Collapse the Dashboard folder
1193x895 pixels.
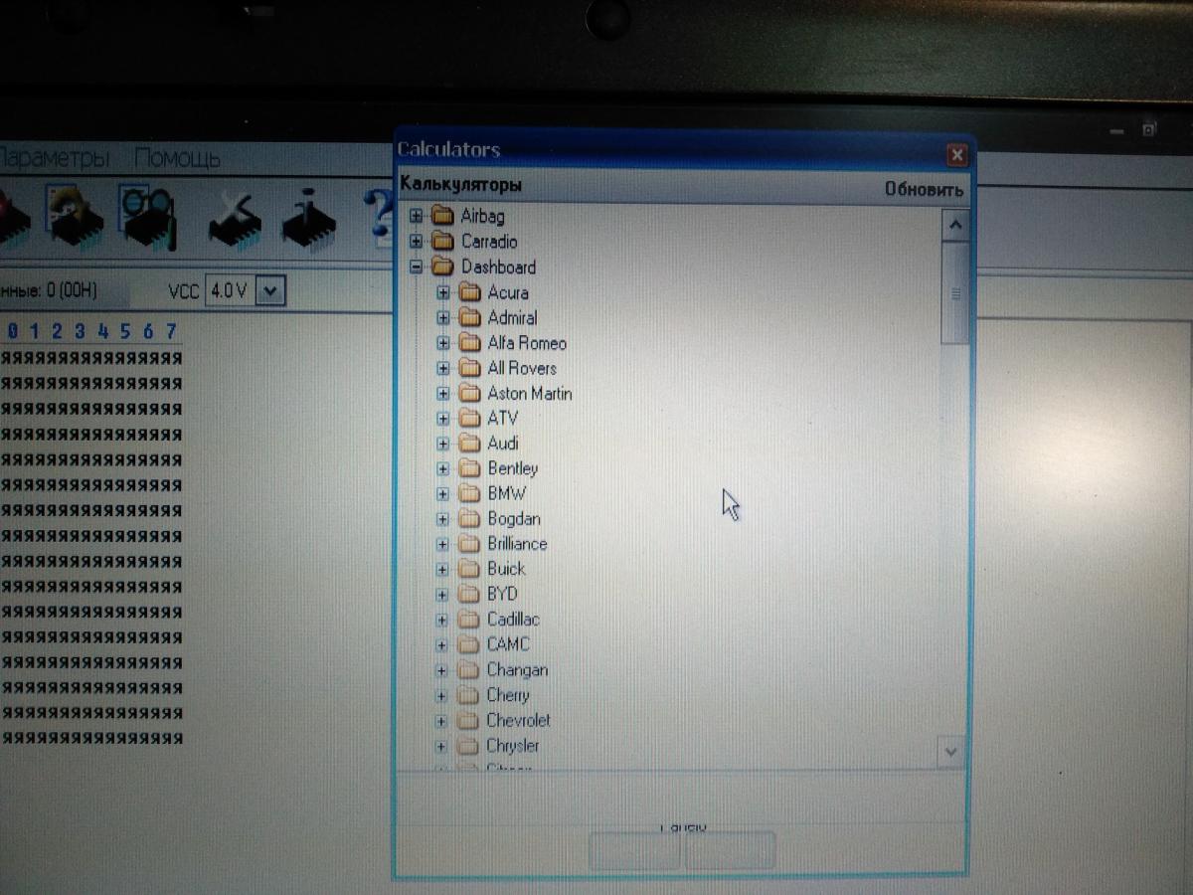pyautogui.click(x=417, y=268)
